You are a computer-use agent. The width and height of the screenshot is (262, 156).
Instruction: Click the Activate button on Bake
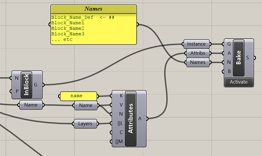pyautogui.click(x=238, y=82)
